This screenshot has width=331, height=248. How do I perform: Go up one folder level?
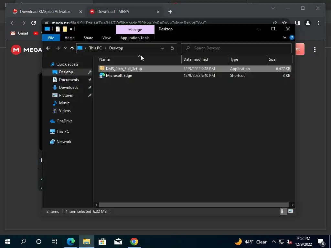pyautogui.click(x=72, y=48)
